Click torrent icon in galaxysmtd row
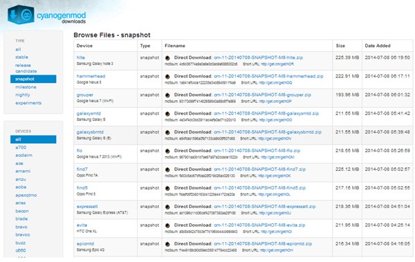This screenshot has width=415, height=262. [x=167, y=114]
